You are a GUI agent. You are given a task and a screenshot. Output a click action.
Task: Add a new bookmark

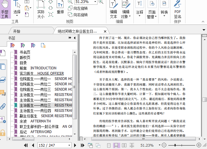tap(23, 45)
